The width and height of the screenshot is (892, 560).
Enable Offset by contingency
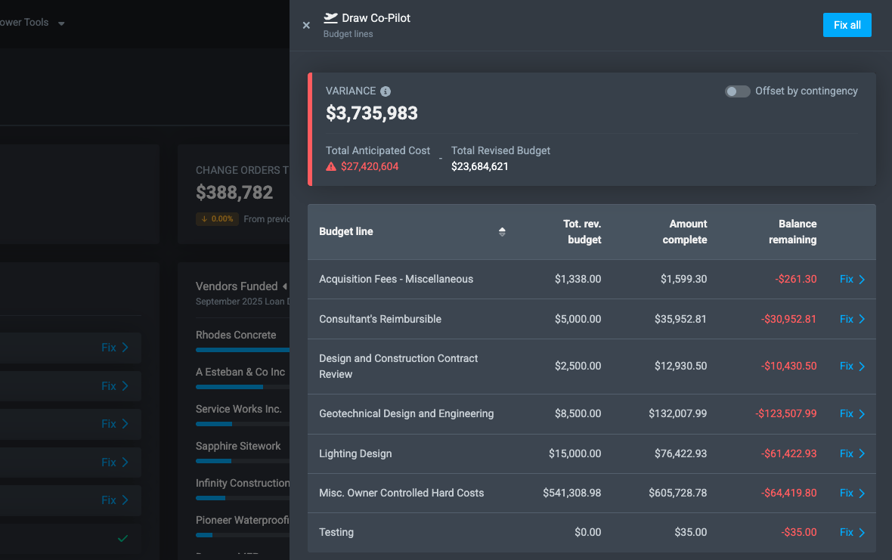(737, 91)
